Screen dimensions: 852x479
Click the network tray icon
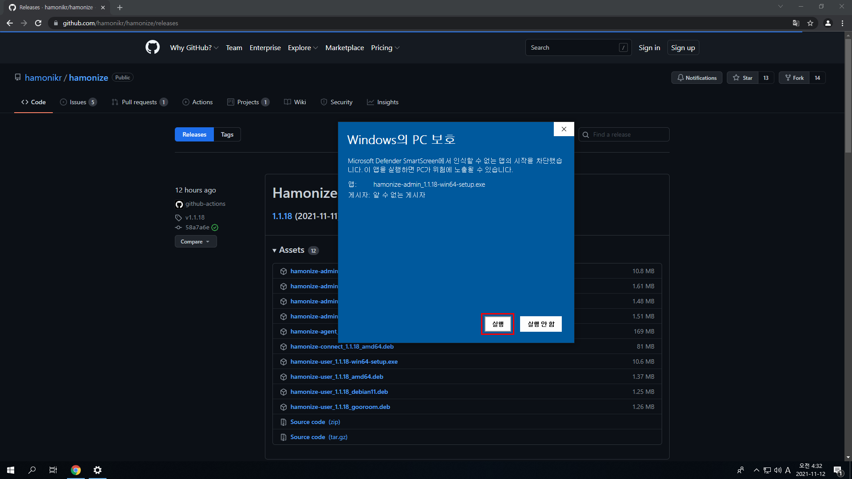tap(767, 470)
